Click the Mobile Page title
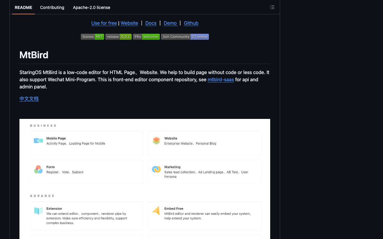Image resolution: width=383 pixels, height=239 pixels. [56, 138]
